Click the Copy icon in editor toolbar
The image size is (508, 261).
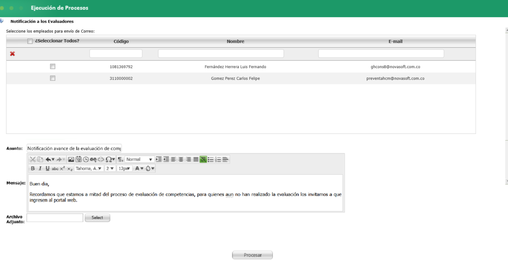pos(41,159)
